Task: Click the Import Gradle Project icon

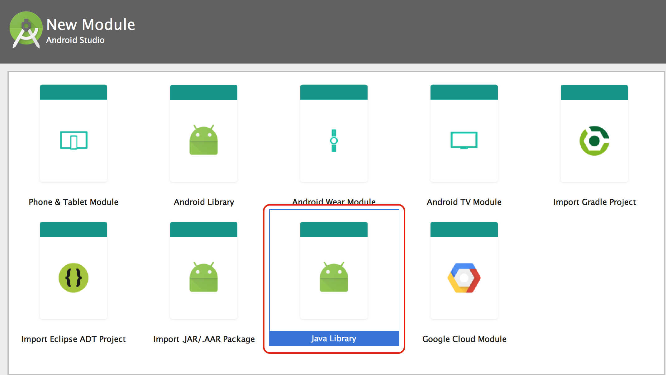Action: coord(594,141)
